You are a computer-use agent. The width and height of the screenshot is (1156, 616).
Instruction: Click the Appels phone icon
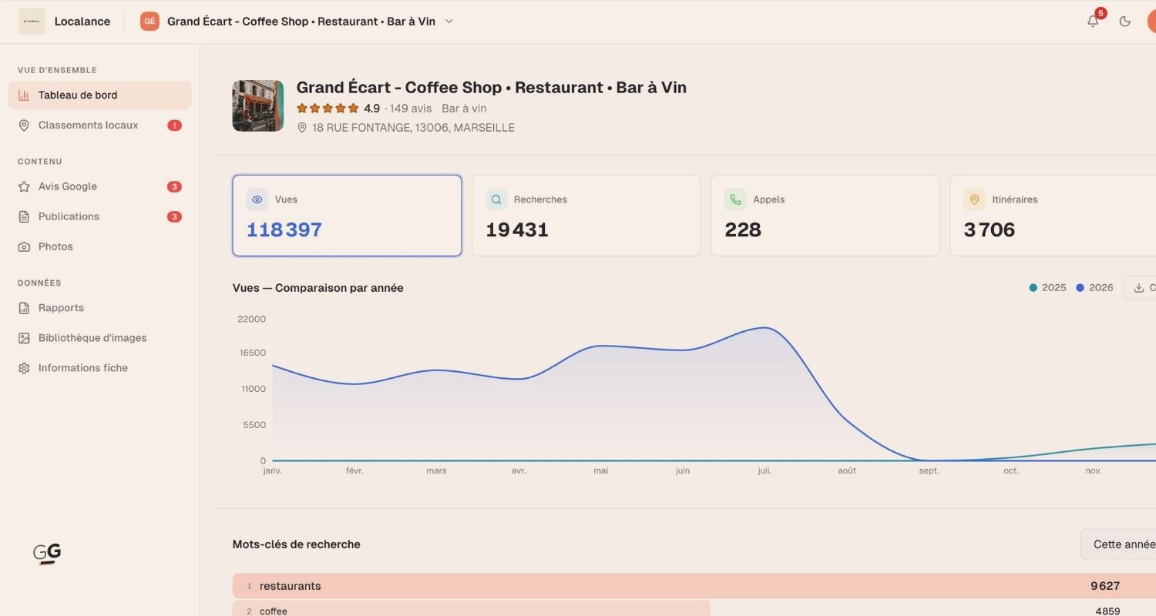735,199
